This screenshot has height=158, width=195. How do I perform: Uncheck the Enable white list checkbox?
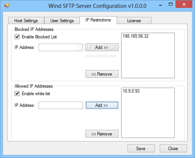(x=17, y=94)
